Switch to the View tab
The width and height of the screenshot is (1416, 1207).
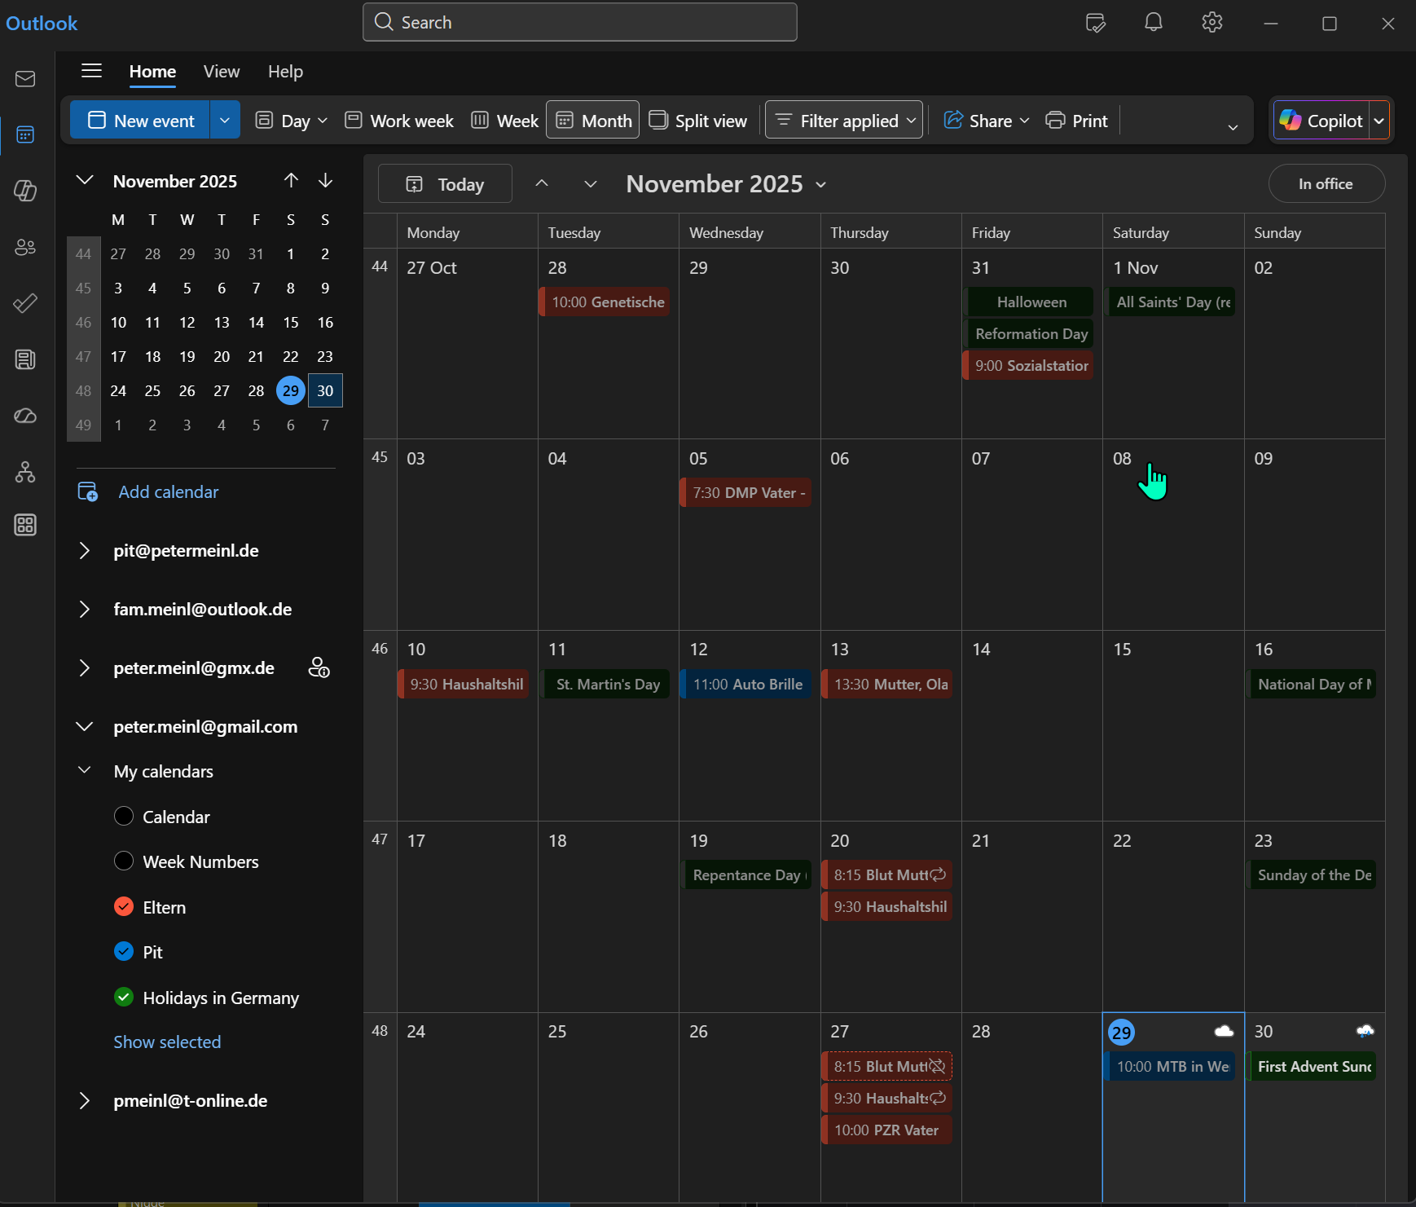click(222, 72)
